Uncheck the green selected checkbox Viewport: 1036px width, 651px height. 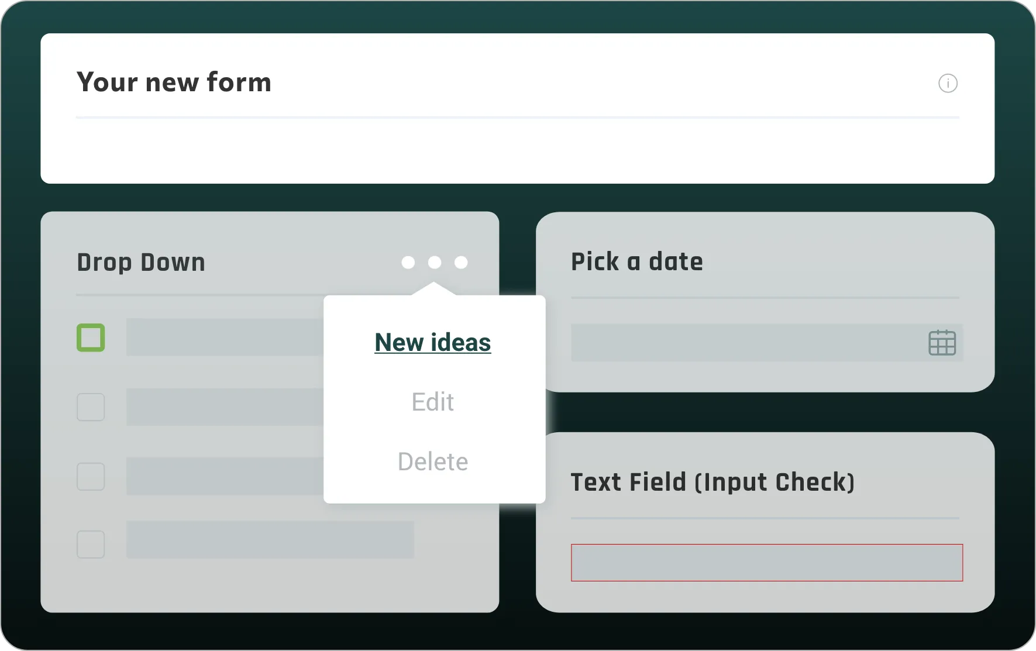tap(91, 337)
